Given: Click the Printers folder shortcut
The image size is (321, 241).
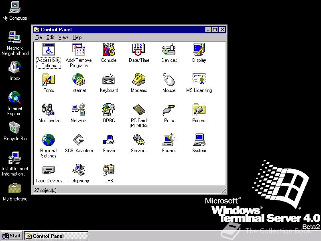Looking at the screenshot, I should pos(199,110).
